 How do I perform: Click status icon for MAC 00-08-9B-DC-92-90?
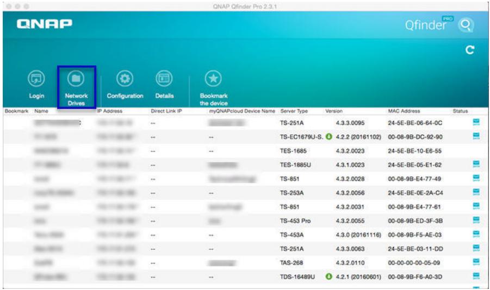click(476, 136)
